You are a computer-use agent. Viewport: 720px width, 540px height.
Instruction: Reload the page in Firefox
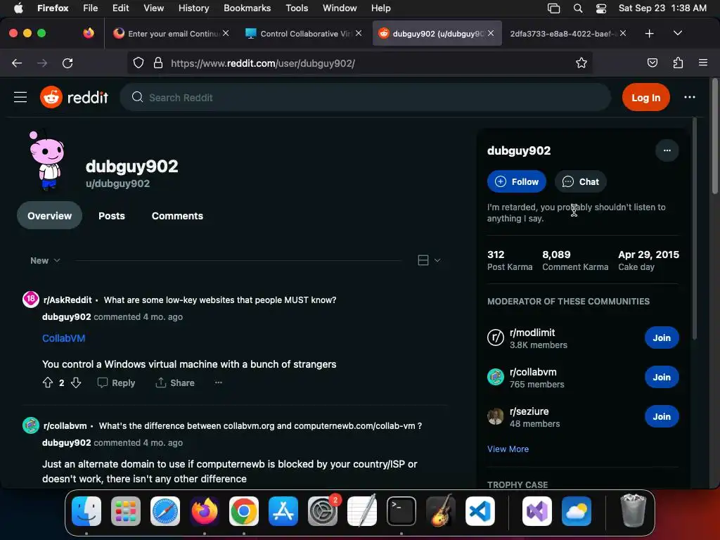click(x=67, y=63)
